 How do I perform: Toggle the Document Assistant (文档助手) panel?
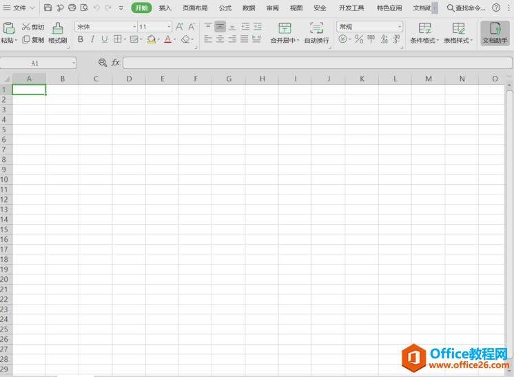coord(495,33)
